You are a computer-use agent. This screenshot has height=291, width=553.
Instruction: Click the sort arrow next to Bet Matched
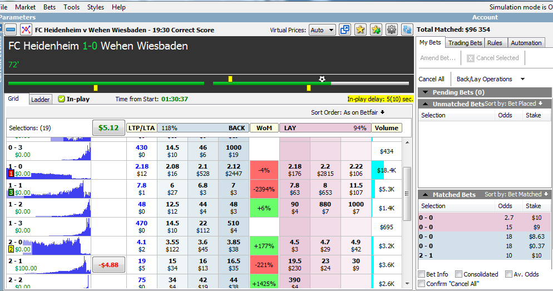[546, 194]
